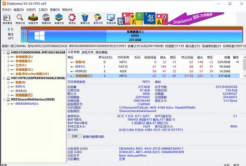Click the RD2 DiskGenius disk icon
Image resolution: width=246 pixels, height=166 pixels.
tap(8, 100)
